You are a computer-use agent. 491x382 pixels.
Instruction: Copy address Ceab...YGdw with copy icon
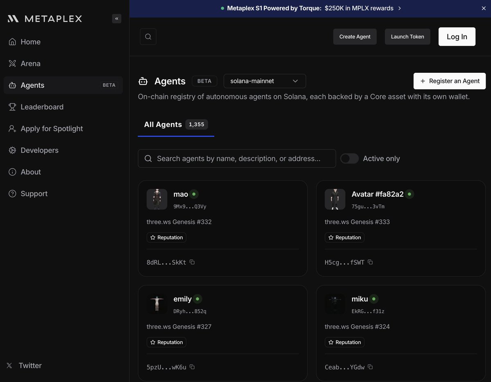click(x=370, y=367)
